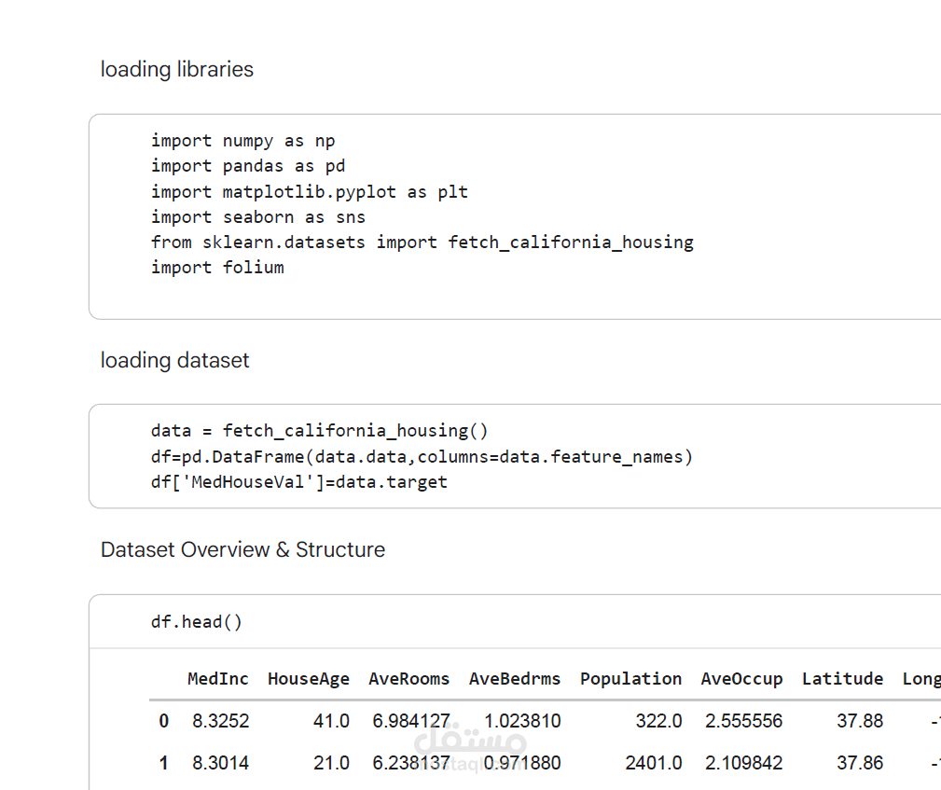Click the "import pandas as pd" line
941x790 pixels.
coord(247,165)
